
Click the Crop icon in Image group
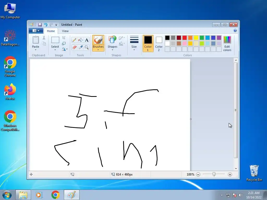coord(64,38)
